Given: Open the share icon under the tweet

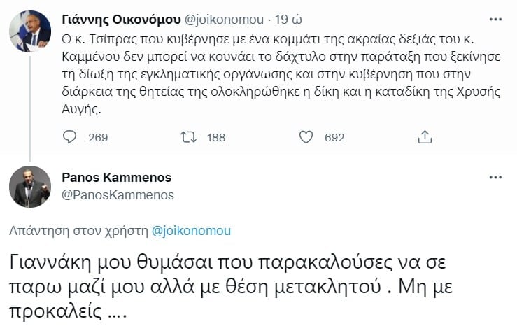Looking at the screenshot, I should (x=424, y=137).
